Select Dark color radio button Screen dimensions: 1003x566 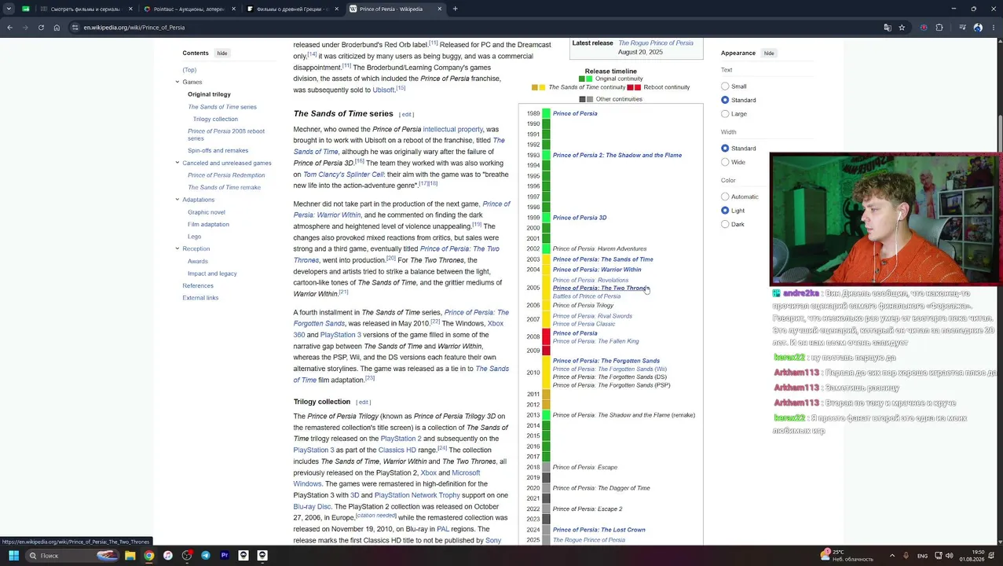(x=725, y=224)
